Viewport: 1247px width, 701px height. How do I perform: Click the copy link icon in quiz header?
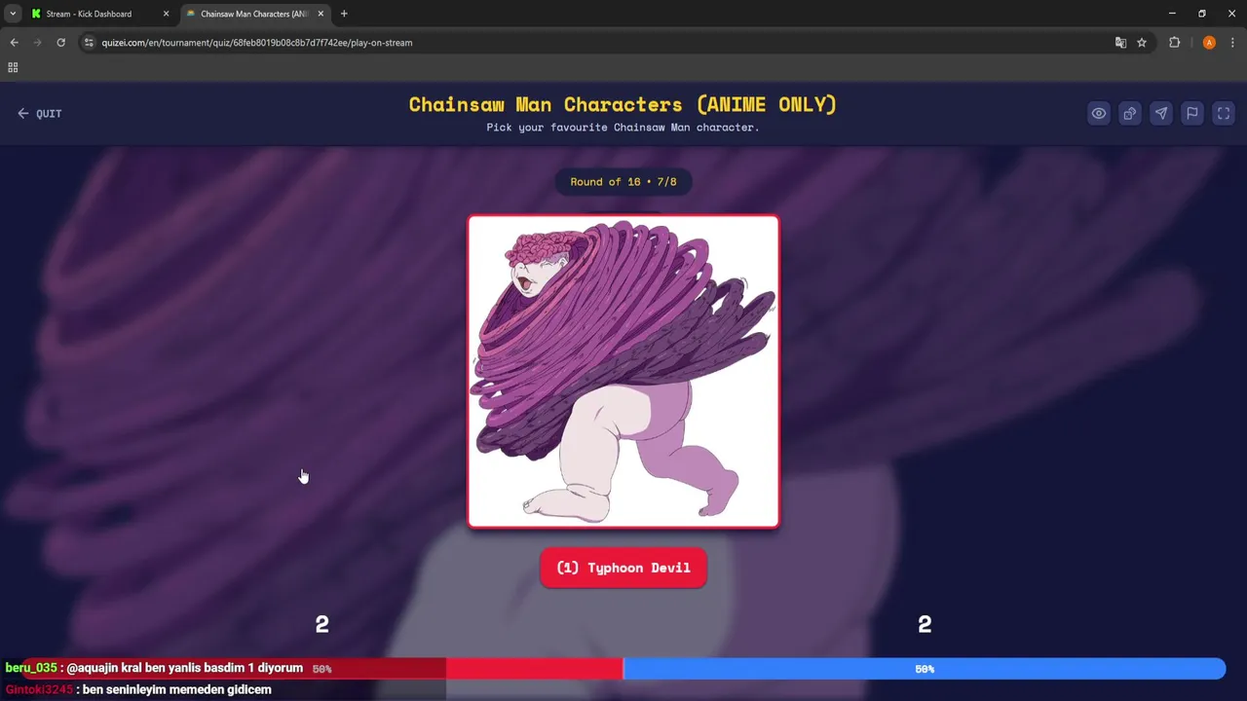pyautogui.click(x=1130, y=113)
